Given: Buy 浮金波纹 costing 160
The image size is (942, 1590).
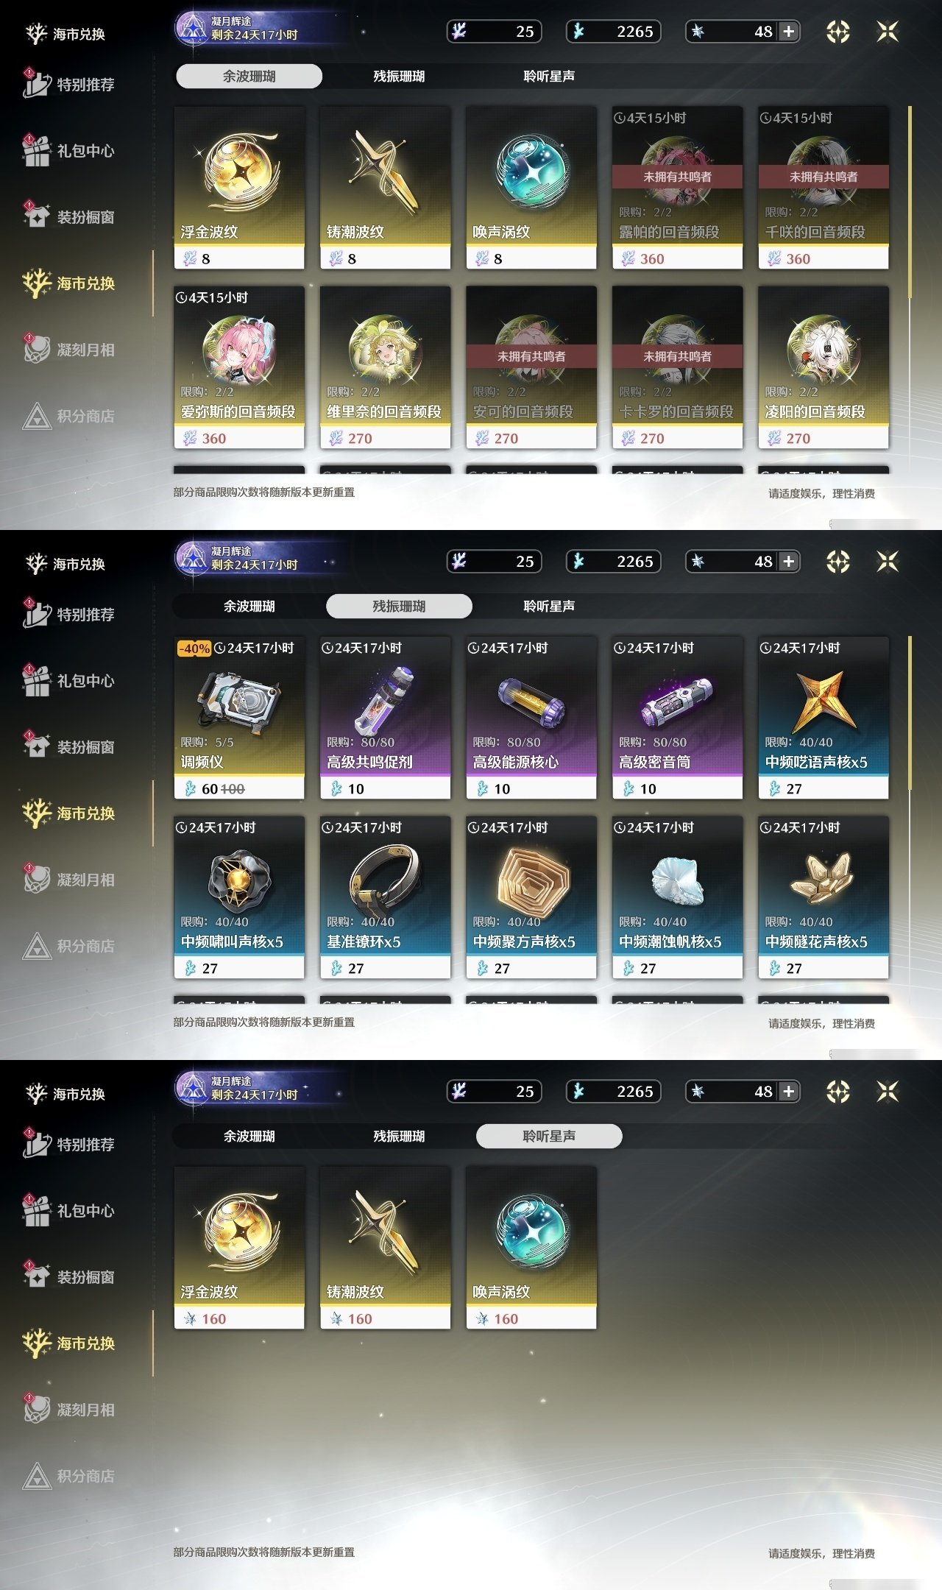Looking at the screenshot, I should (x=239, y=1247).
